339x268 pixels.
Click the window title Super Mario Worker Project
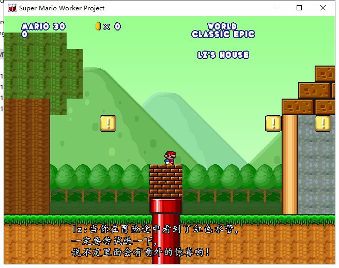tap(62, 8)
